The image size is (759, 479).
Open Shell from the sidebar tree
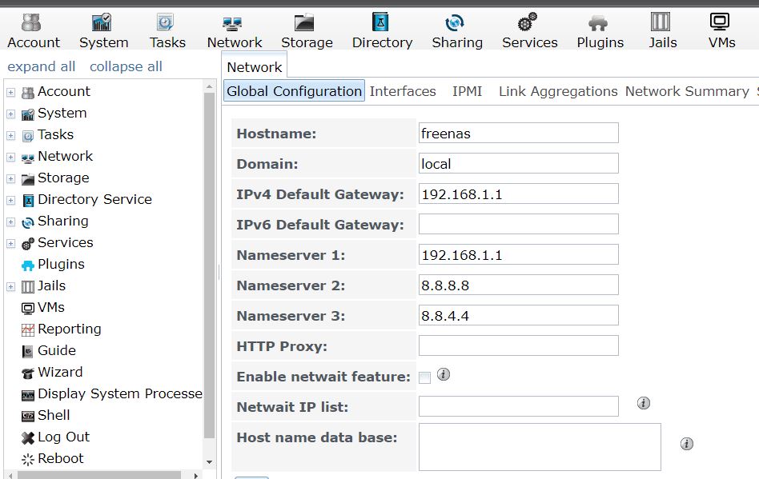[x=54, y=415]
